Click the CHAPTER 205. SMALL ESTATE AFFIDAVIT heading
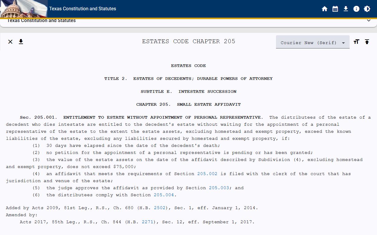Viewport: 377px width, 235px height. tap(188, 104)
